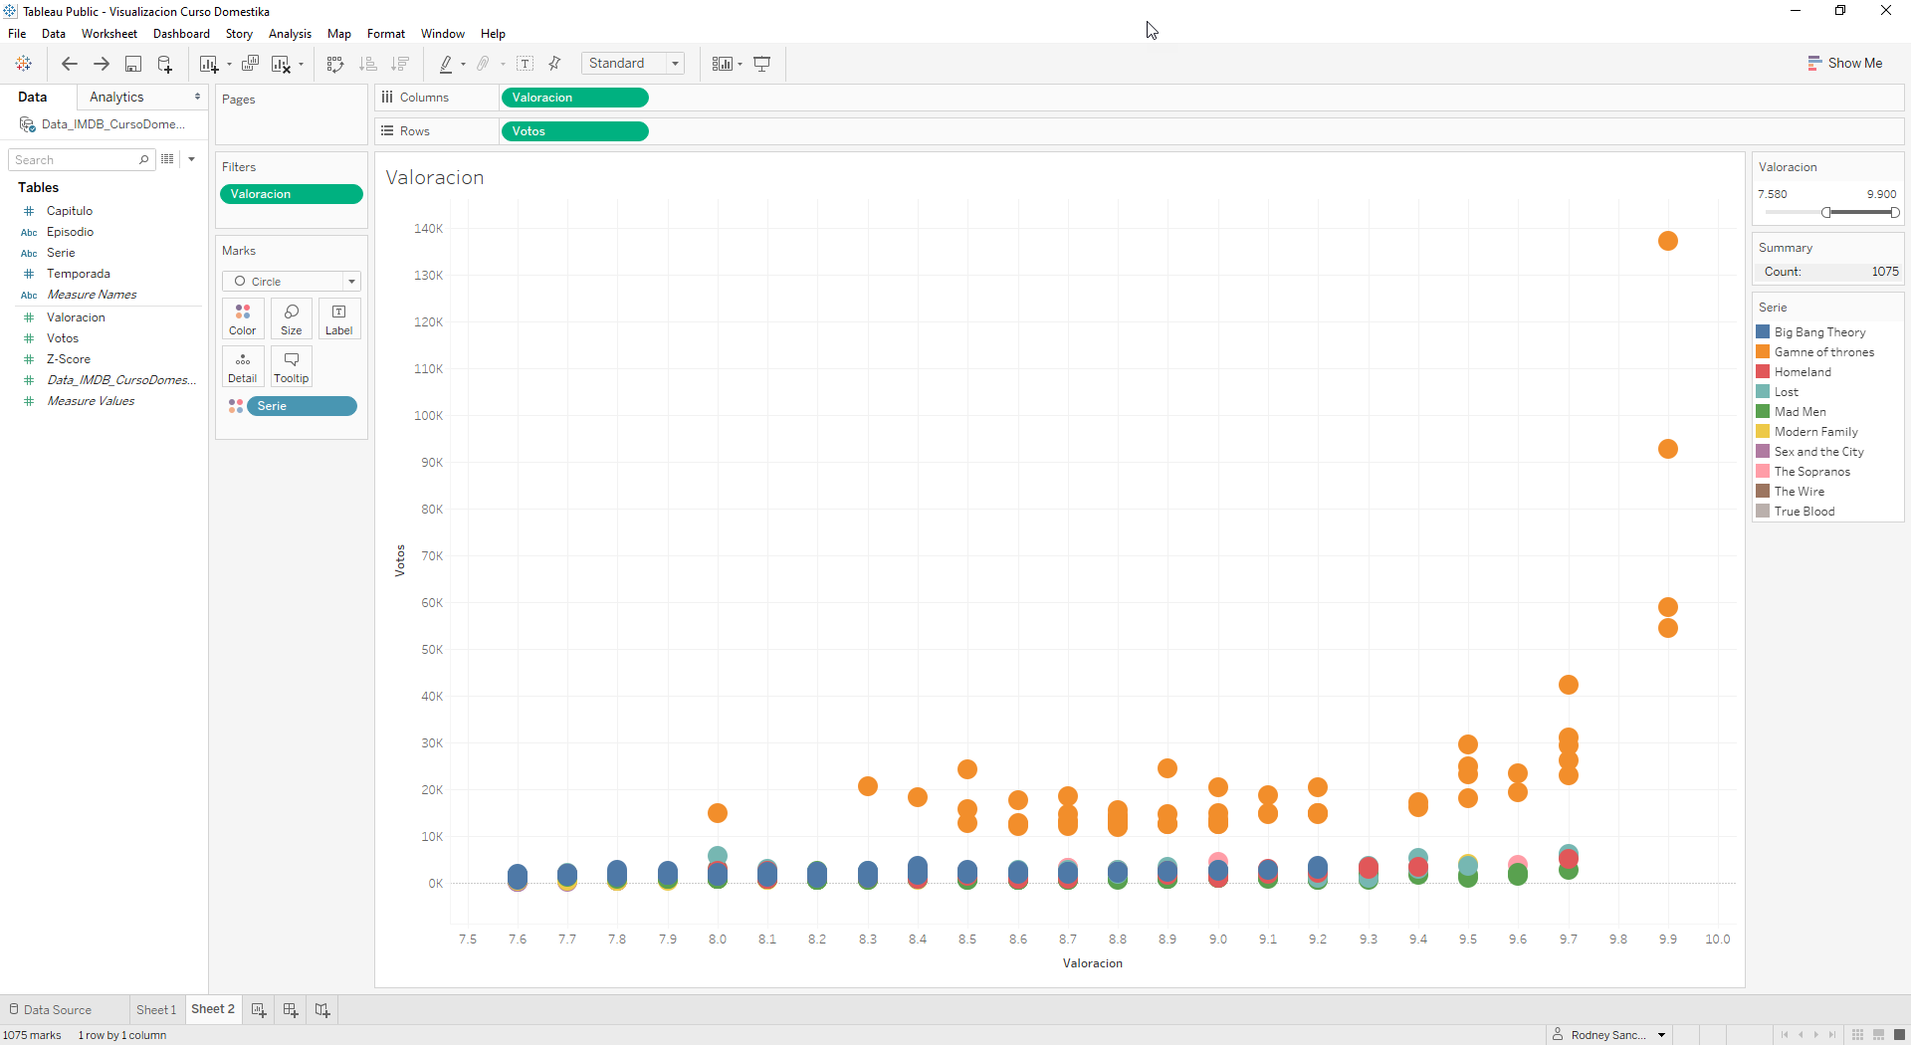Click the Swap rows and columns icon
The image size is (1911, 1045).
pyautogui.click(x=335, y=64)
